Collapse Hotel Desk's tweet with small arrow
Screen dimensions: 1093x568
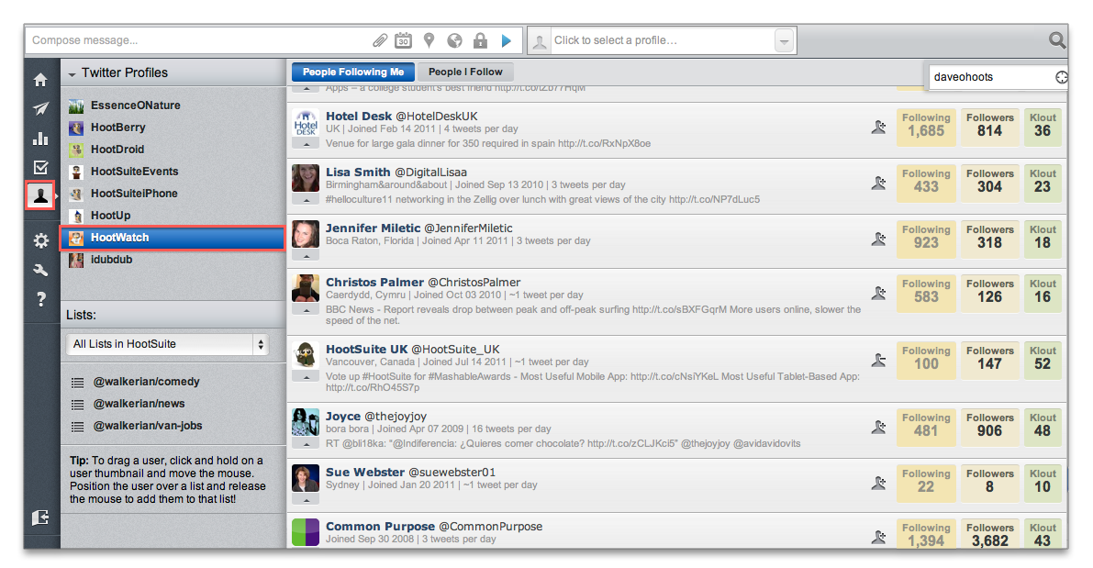click(306, 144)
